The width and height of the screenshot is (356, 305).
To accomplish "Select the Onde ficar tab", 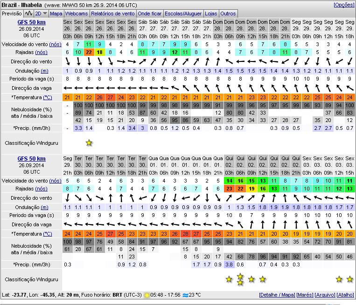I will point(150,14).
